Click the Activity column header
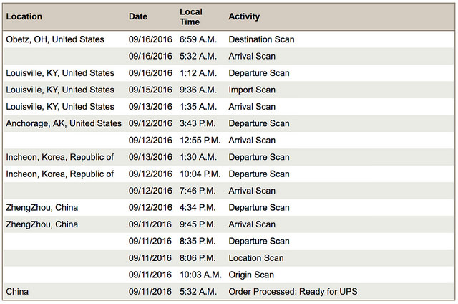The image size is (458, 304). pyautogui.click(x=244, y=16)
